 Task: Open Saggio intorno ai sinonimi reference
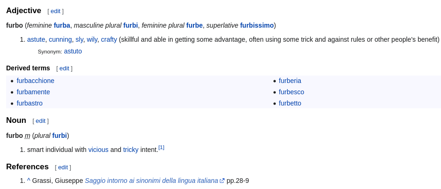click(151, 181)
